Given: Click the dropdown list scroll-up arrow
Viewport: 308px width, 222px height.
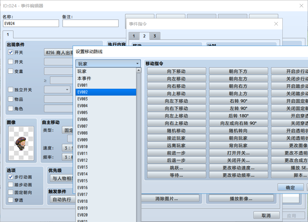Looking at the screenshot, I should pyautogui.click(x=139, y=70).
